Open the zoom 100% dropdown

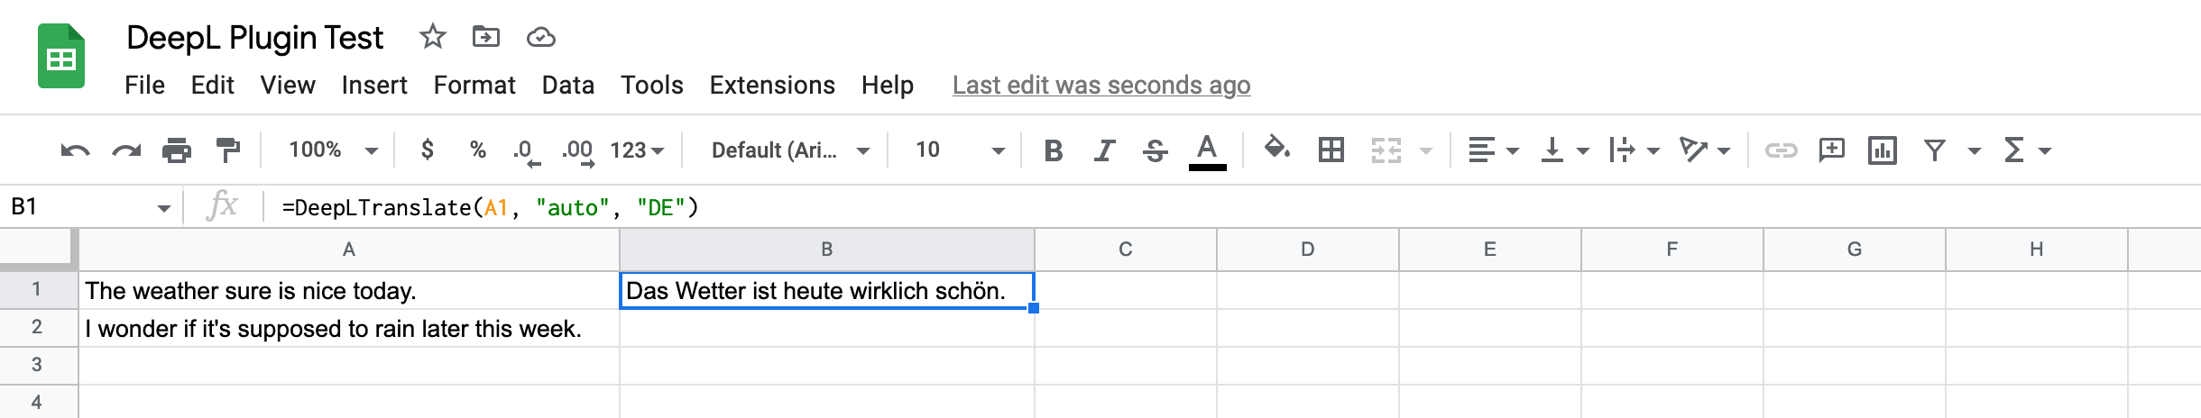point(332,150)
